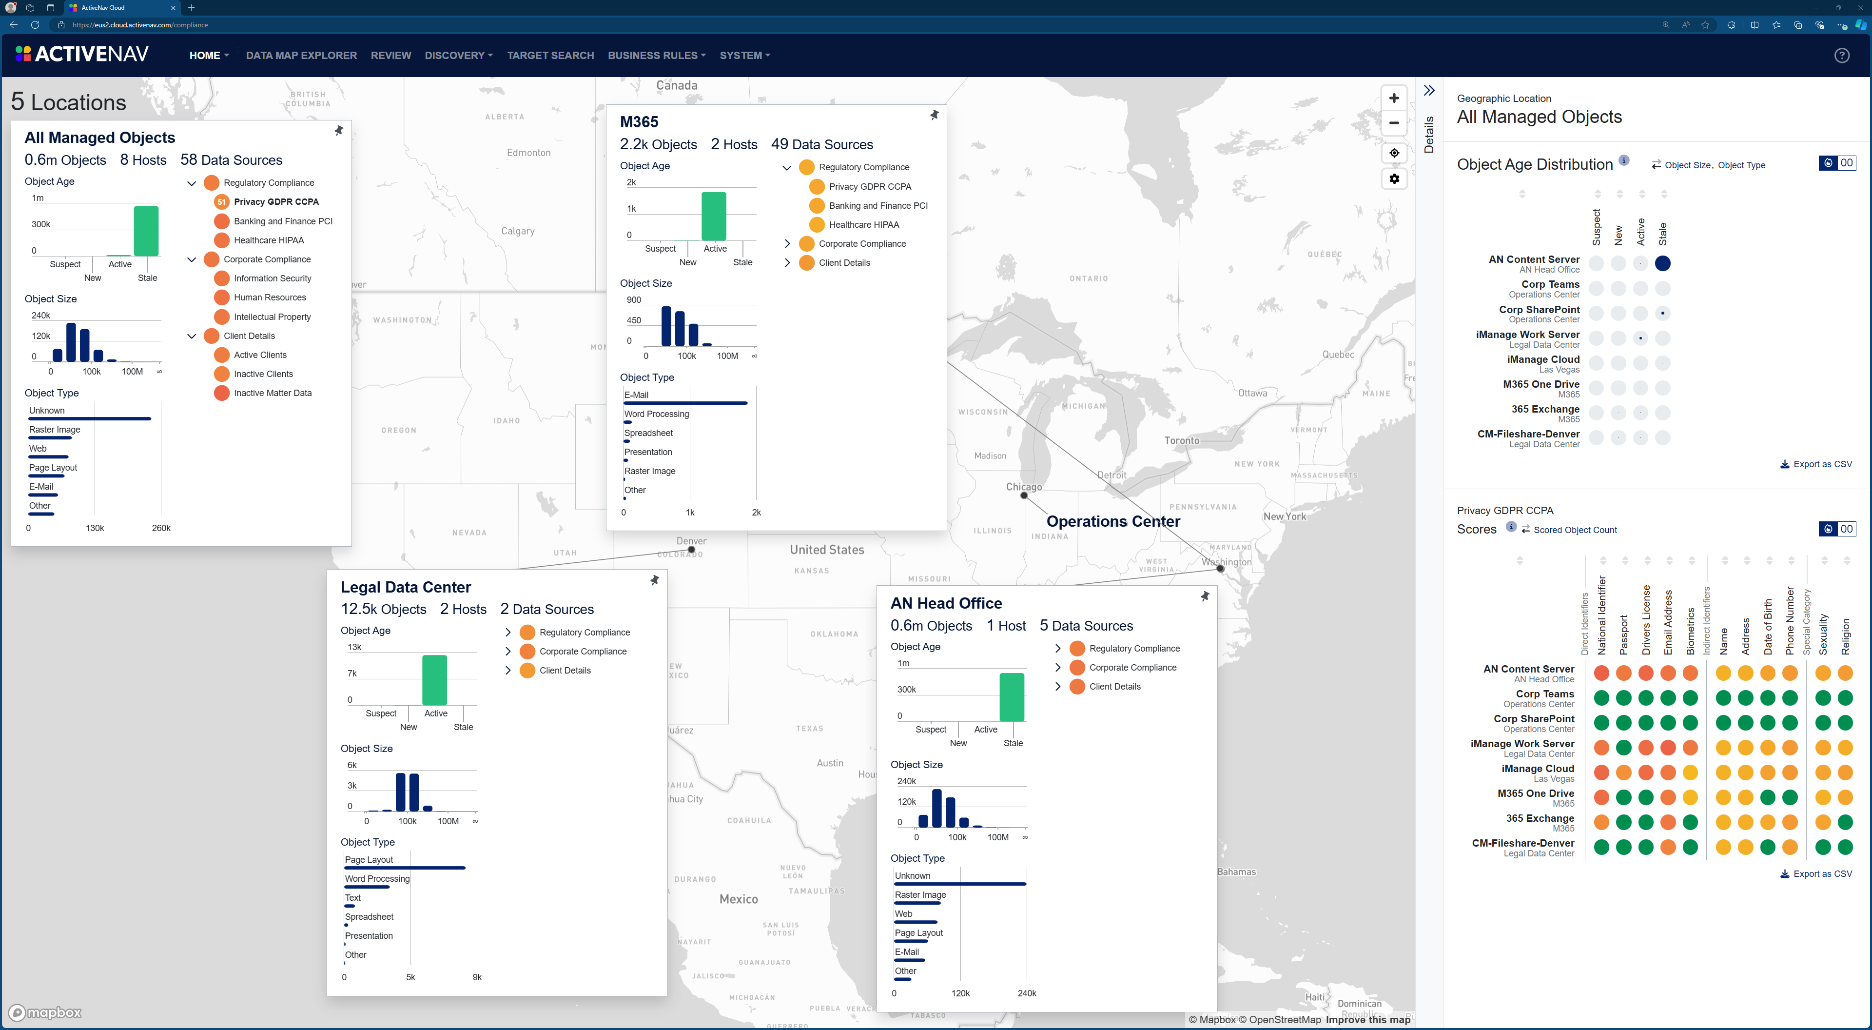Click the Data Map Explorer menu item

(x=299, y=56)
